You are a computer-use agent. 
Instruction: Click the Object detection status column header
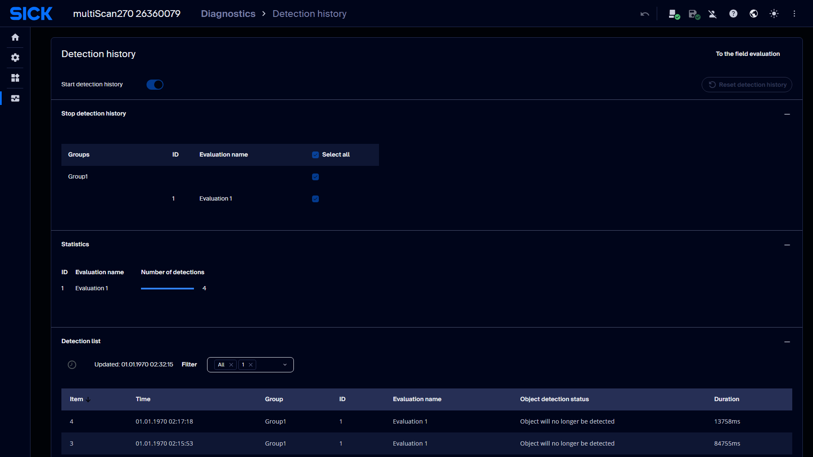tap(554, 399)
